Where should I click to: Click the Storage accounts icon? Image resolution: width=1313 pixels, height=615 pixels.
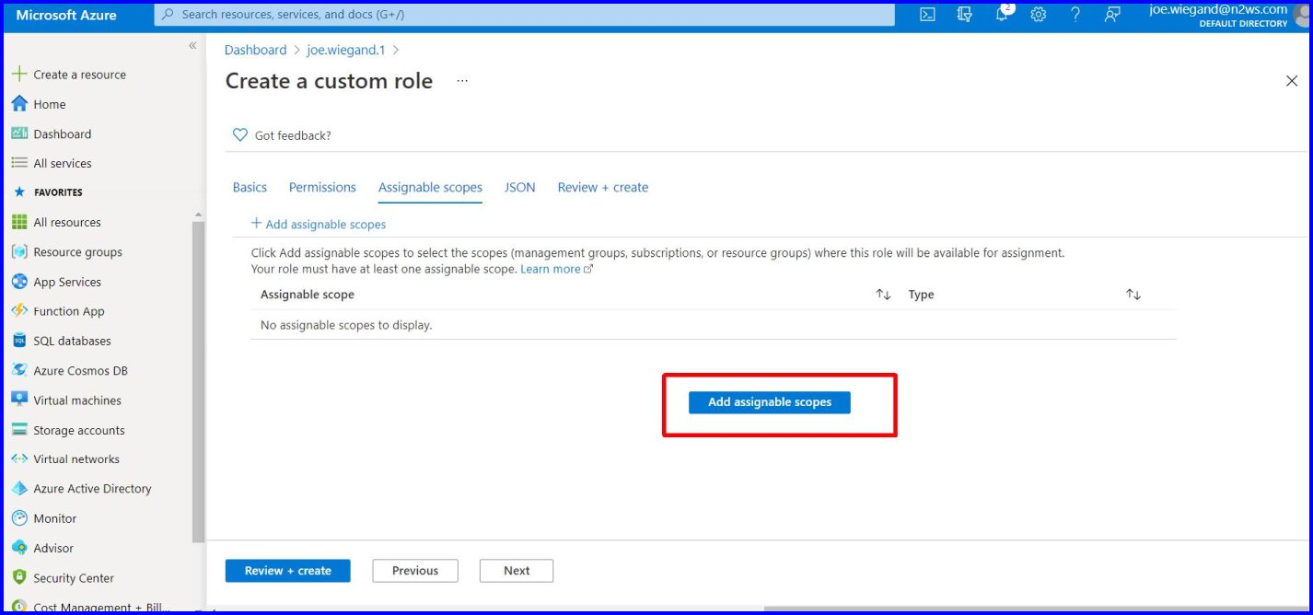pos(19,430)
